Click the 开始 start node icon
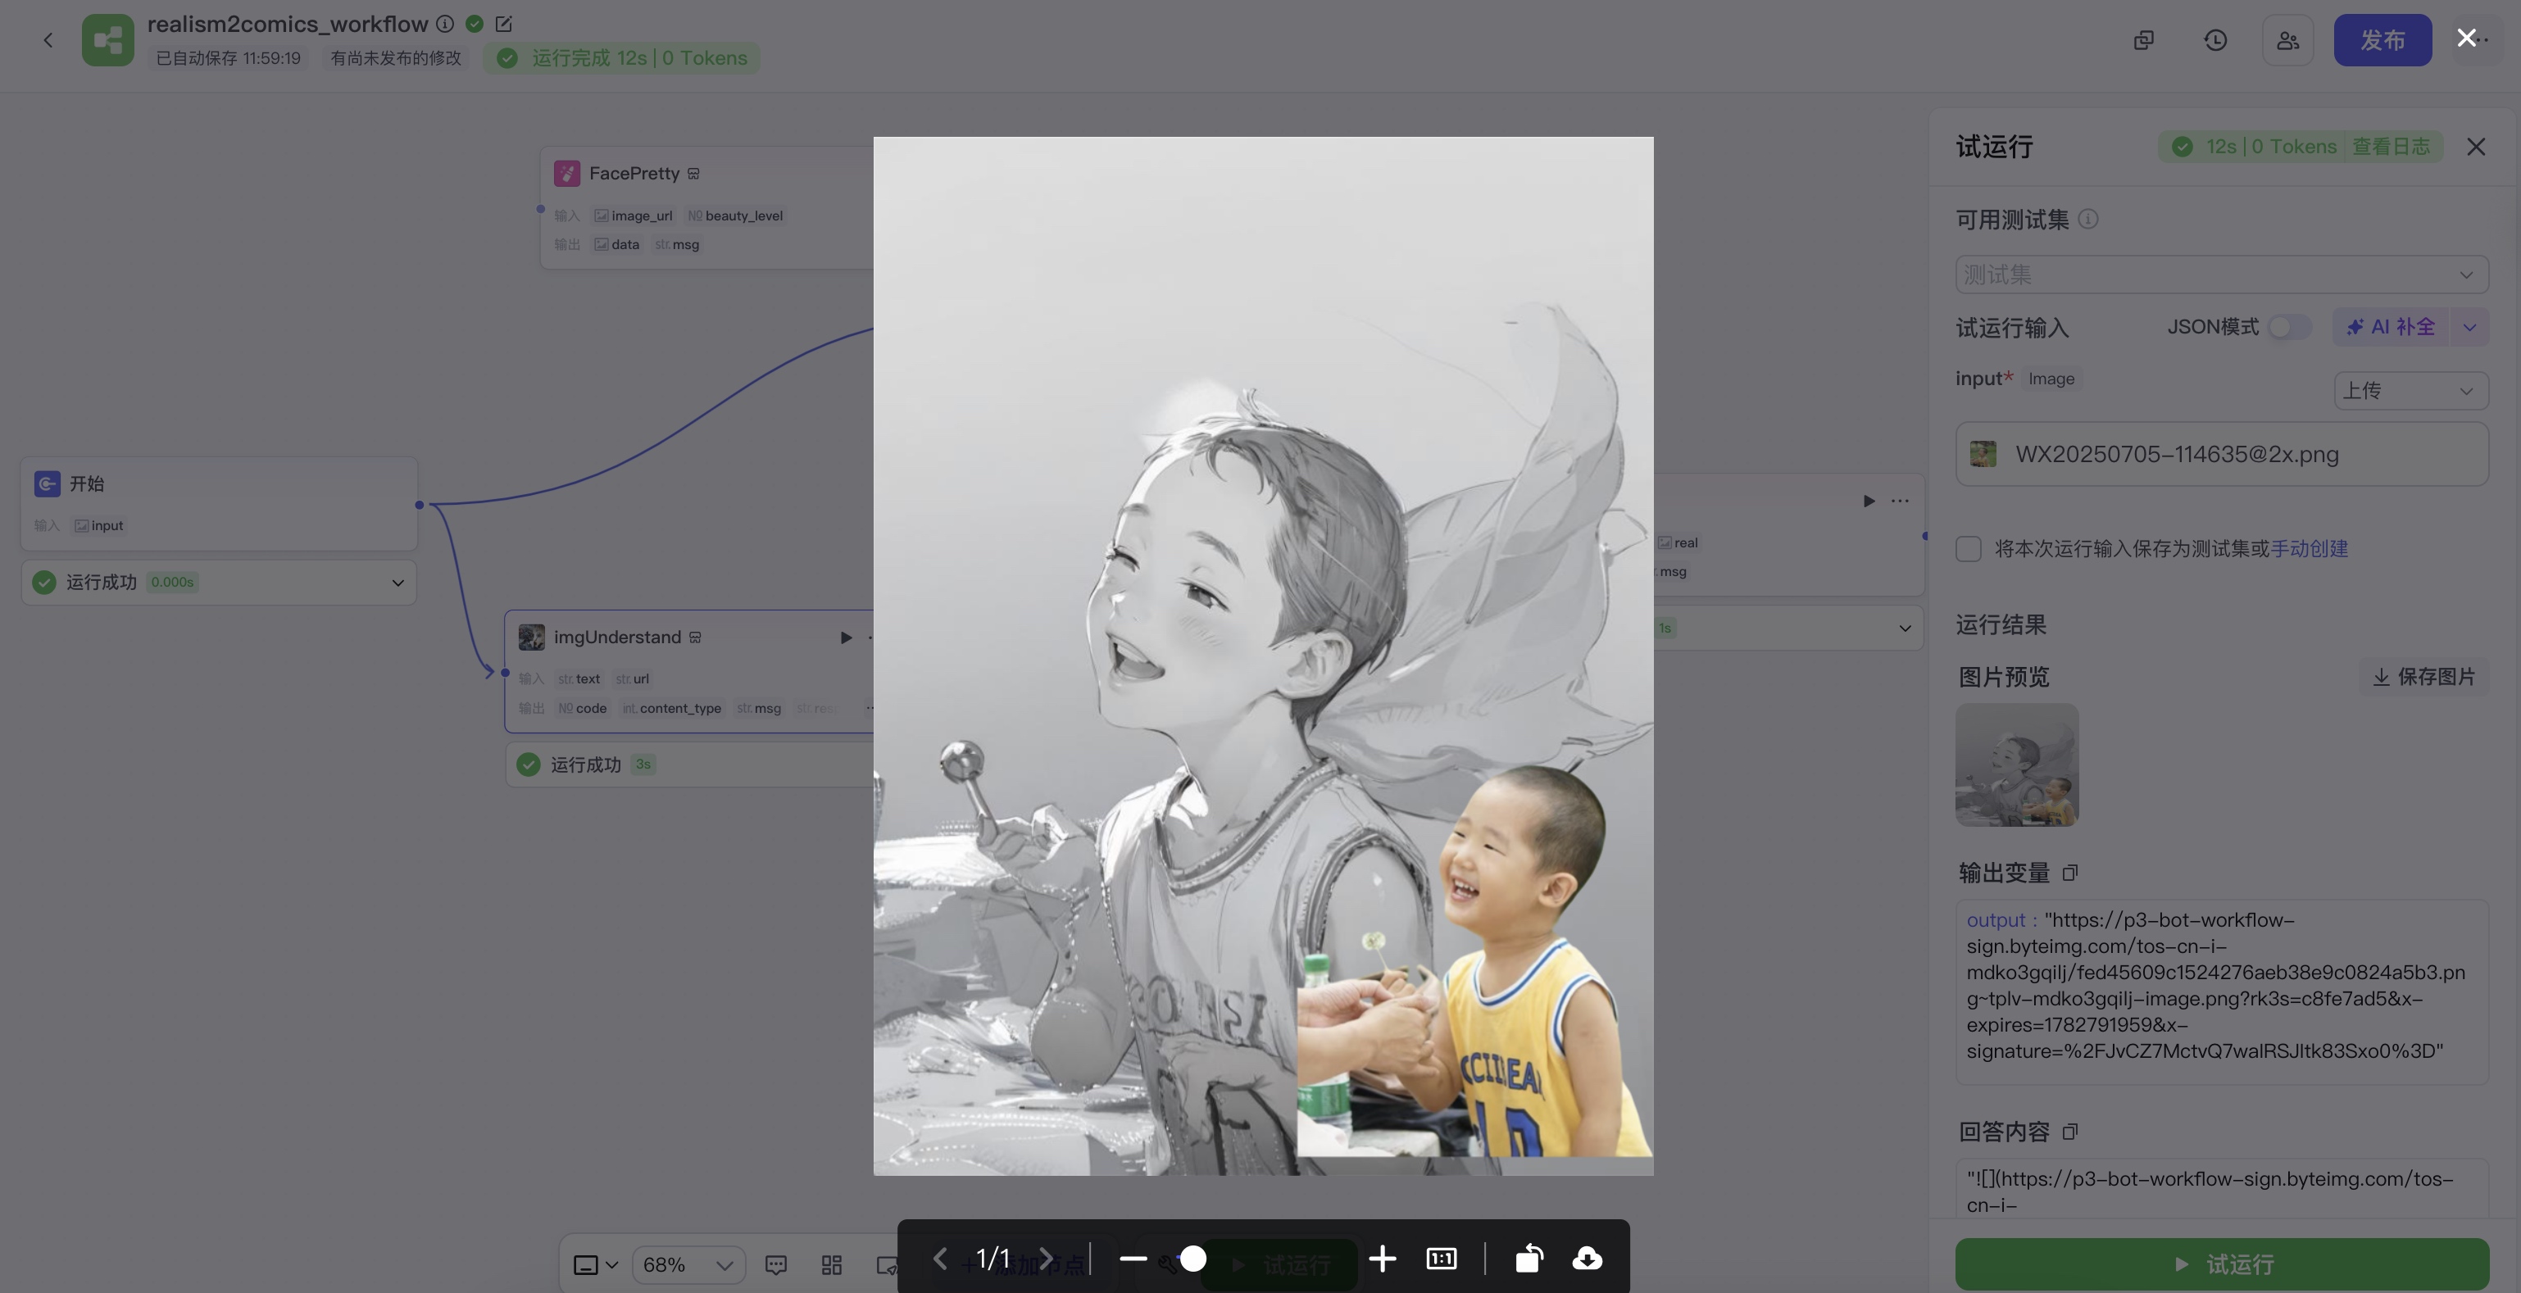This screenshot has height=1293, width=2521. (47, 483)
